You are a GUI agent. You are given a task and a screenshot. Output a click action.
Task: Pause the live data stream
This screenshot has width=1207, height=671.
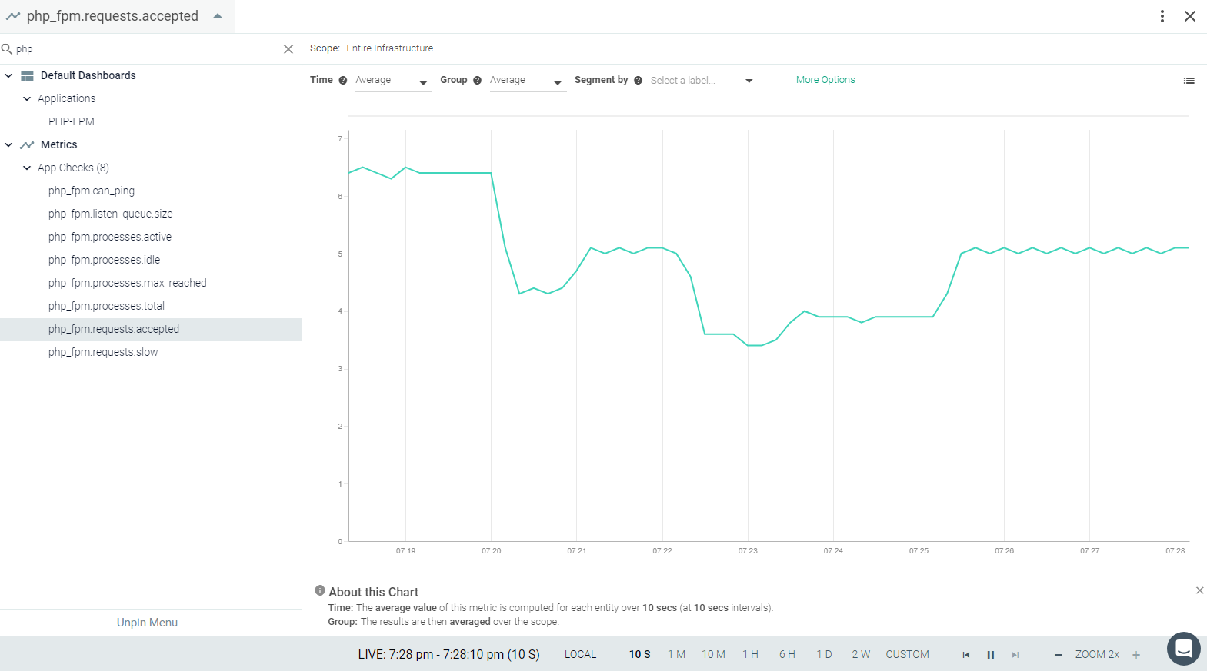point(991,655)
